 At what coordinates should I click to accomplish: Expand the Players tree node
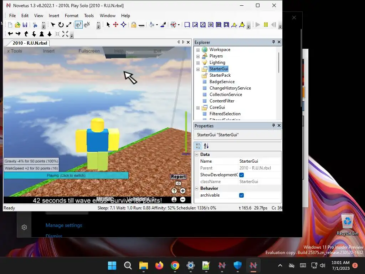(x=198, y=56)
